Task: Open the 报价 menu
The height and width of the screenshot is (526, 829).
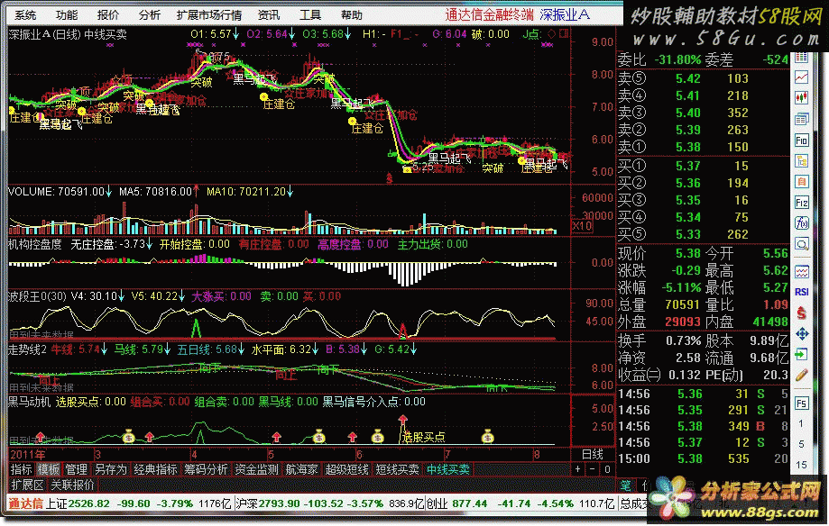Action: click(108, 14)
